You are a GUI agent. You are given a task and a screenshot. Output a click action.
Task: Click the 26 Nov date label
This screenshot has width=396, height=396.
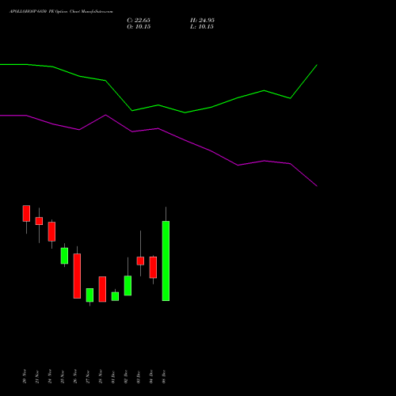pyautogui.click(x=75, y=376)
